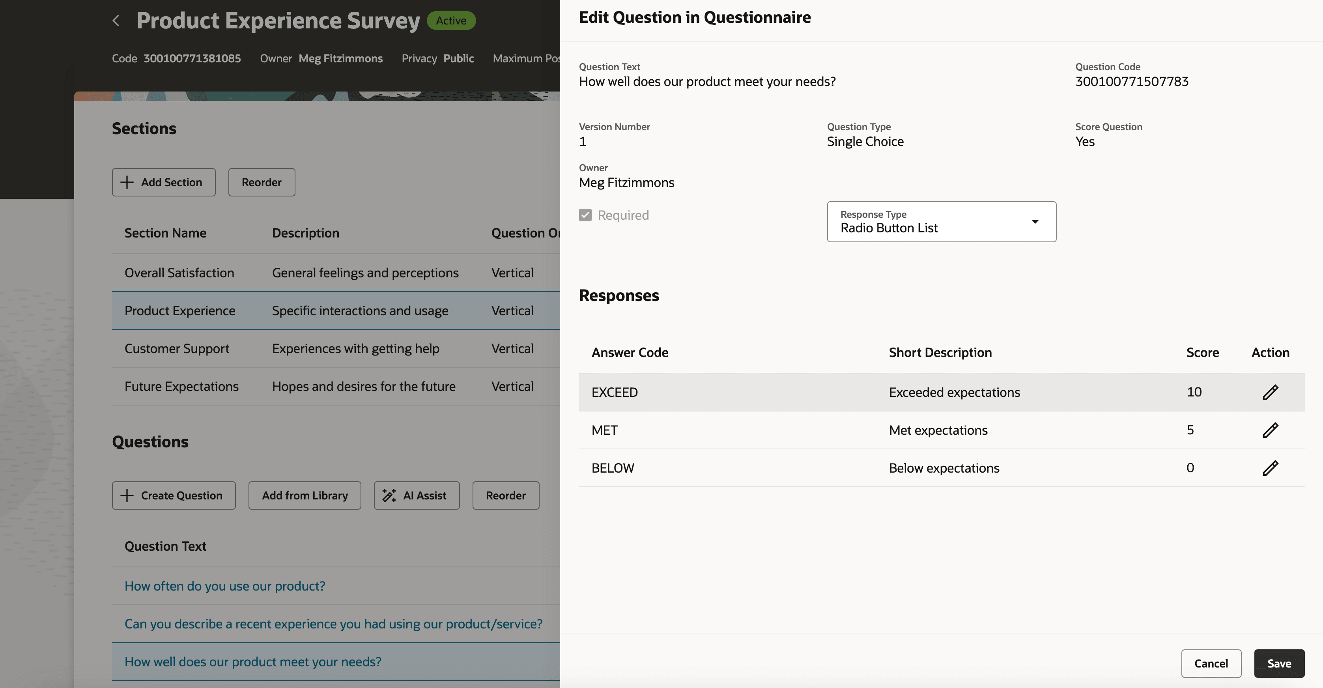Toggle the Required checkbox
1323x688 pixels.
click(x=585, y=215)
